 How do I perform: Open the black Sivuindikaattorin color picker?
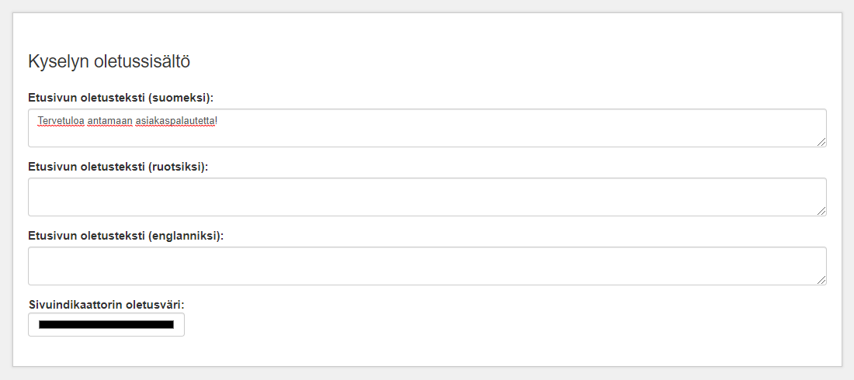[x=106, y=325]
